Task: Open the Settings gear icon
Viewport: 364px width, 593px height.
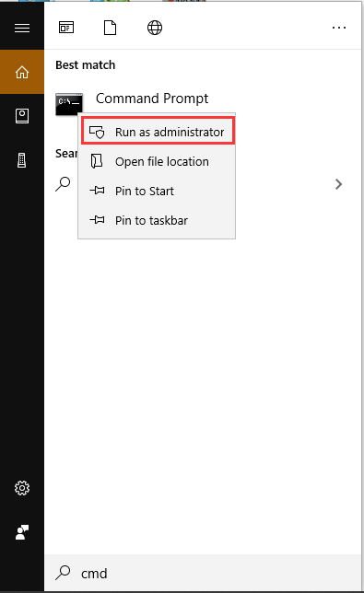Action: tap(22, 488)
